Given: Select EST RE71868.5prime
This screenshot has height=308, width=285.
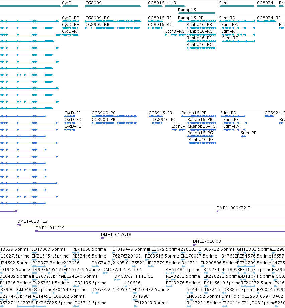Looking at the screenshot, I should (x=76, y=253).
